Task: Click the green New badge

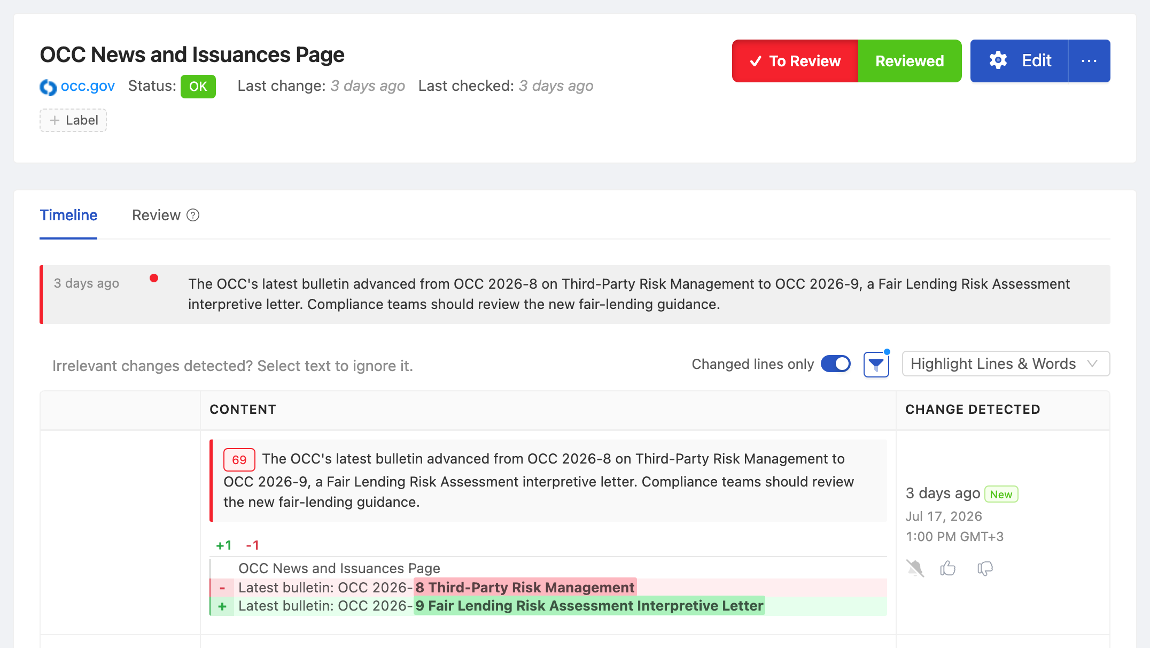Action: tap(1001, 494)
